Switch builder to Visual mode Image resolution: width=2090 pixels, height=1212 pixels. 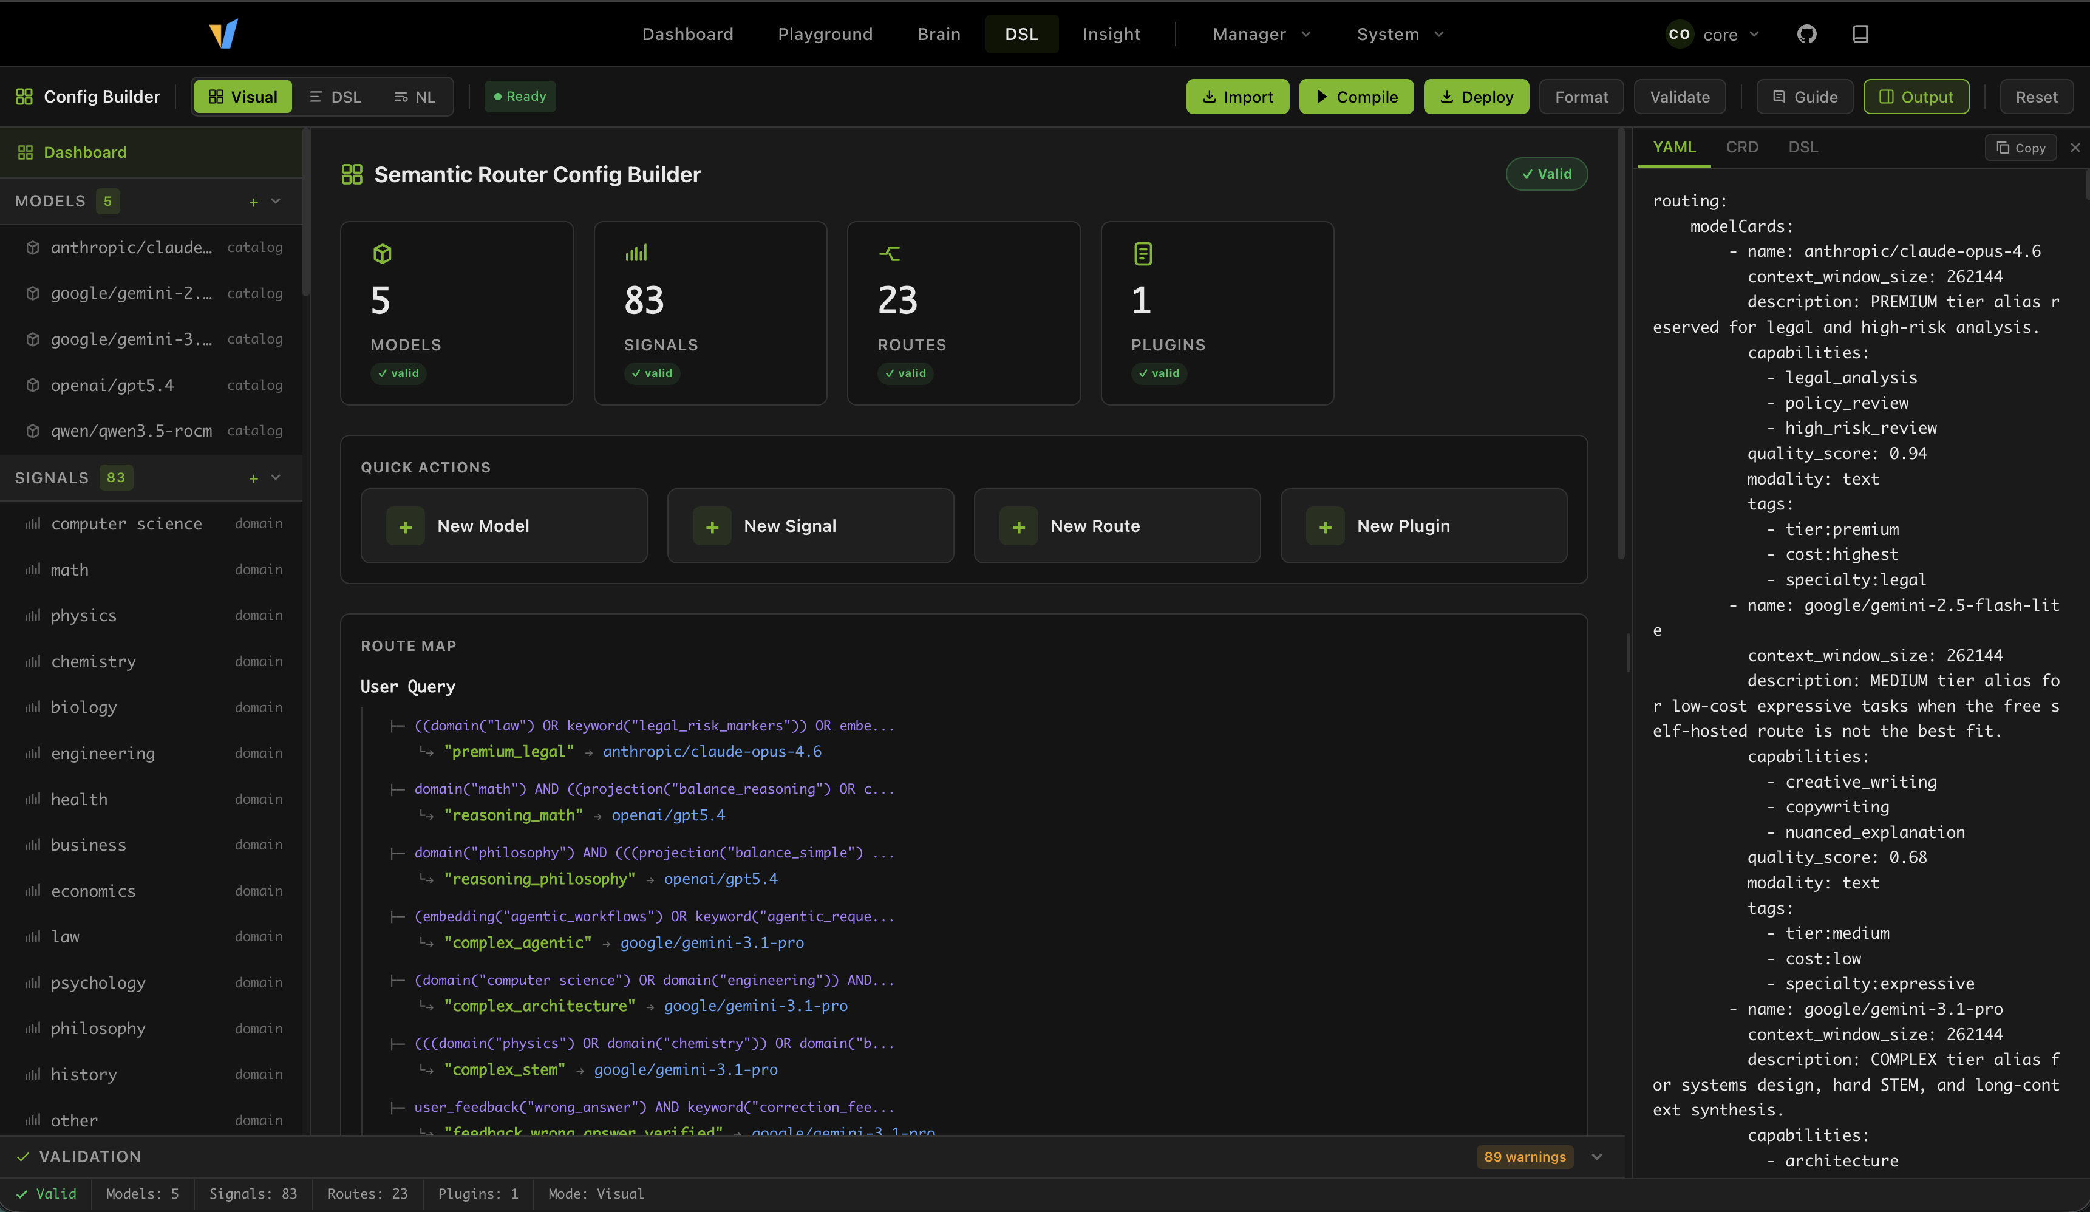242,97
